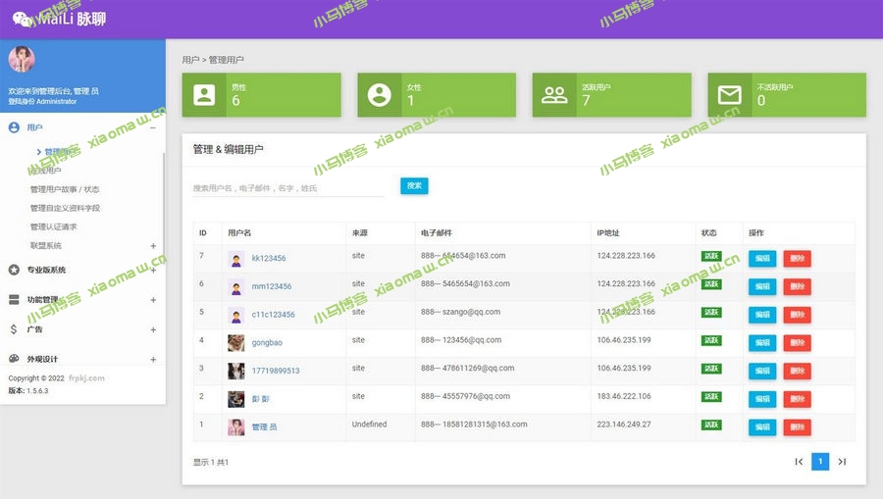Open profile link gongbao
883x499 pixels.
click(x=267, y=342)
